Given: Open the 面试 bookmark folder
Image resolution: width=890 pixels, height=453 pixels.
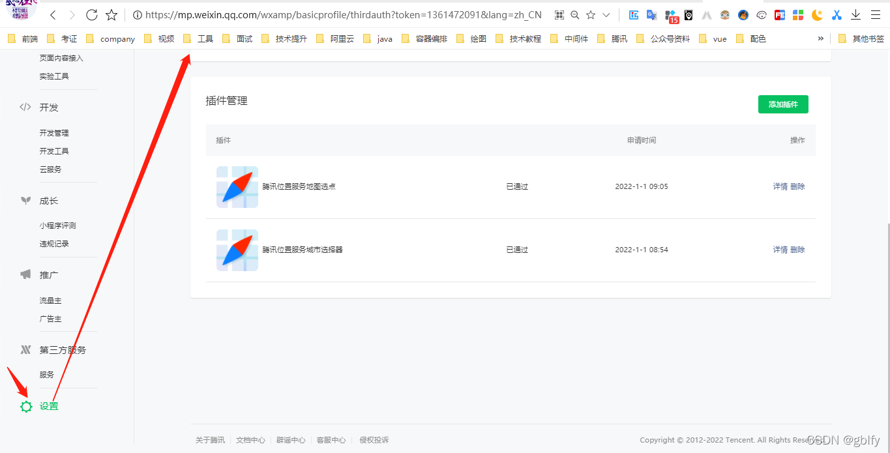Looking at the screenshot, I should (237, 38).
